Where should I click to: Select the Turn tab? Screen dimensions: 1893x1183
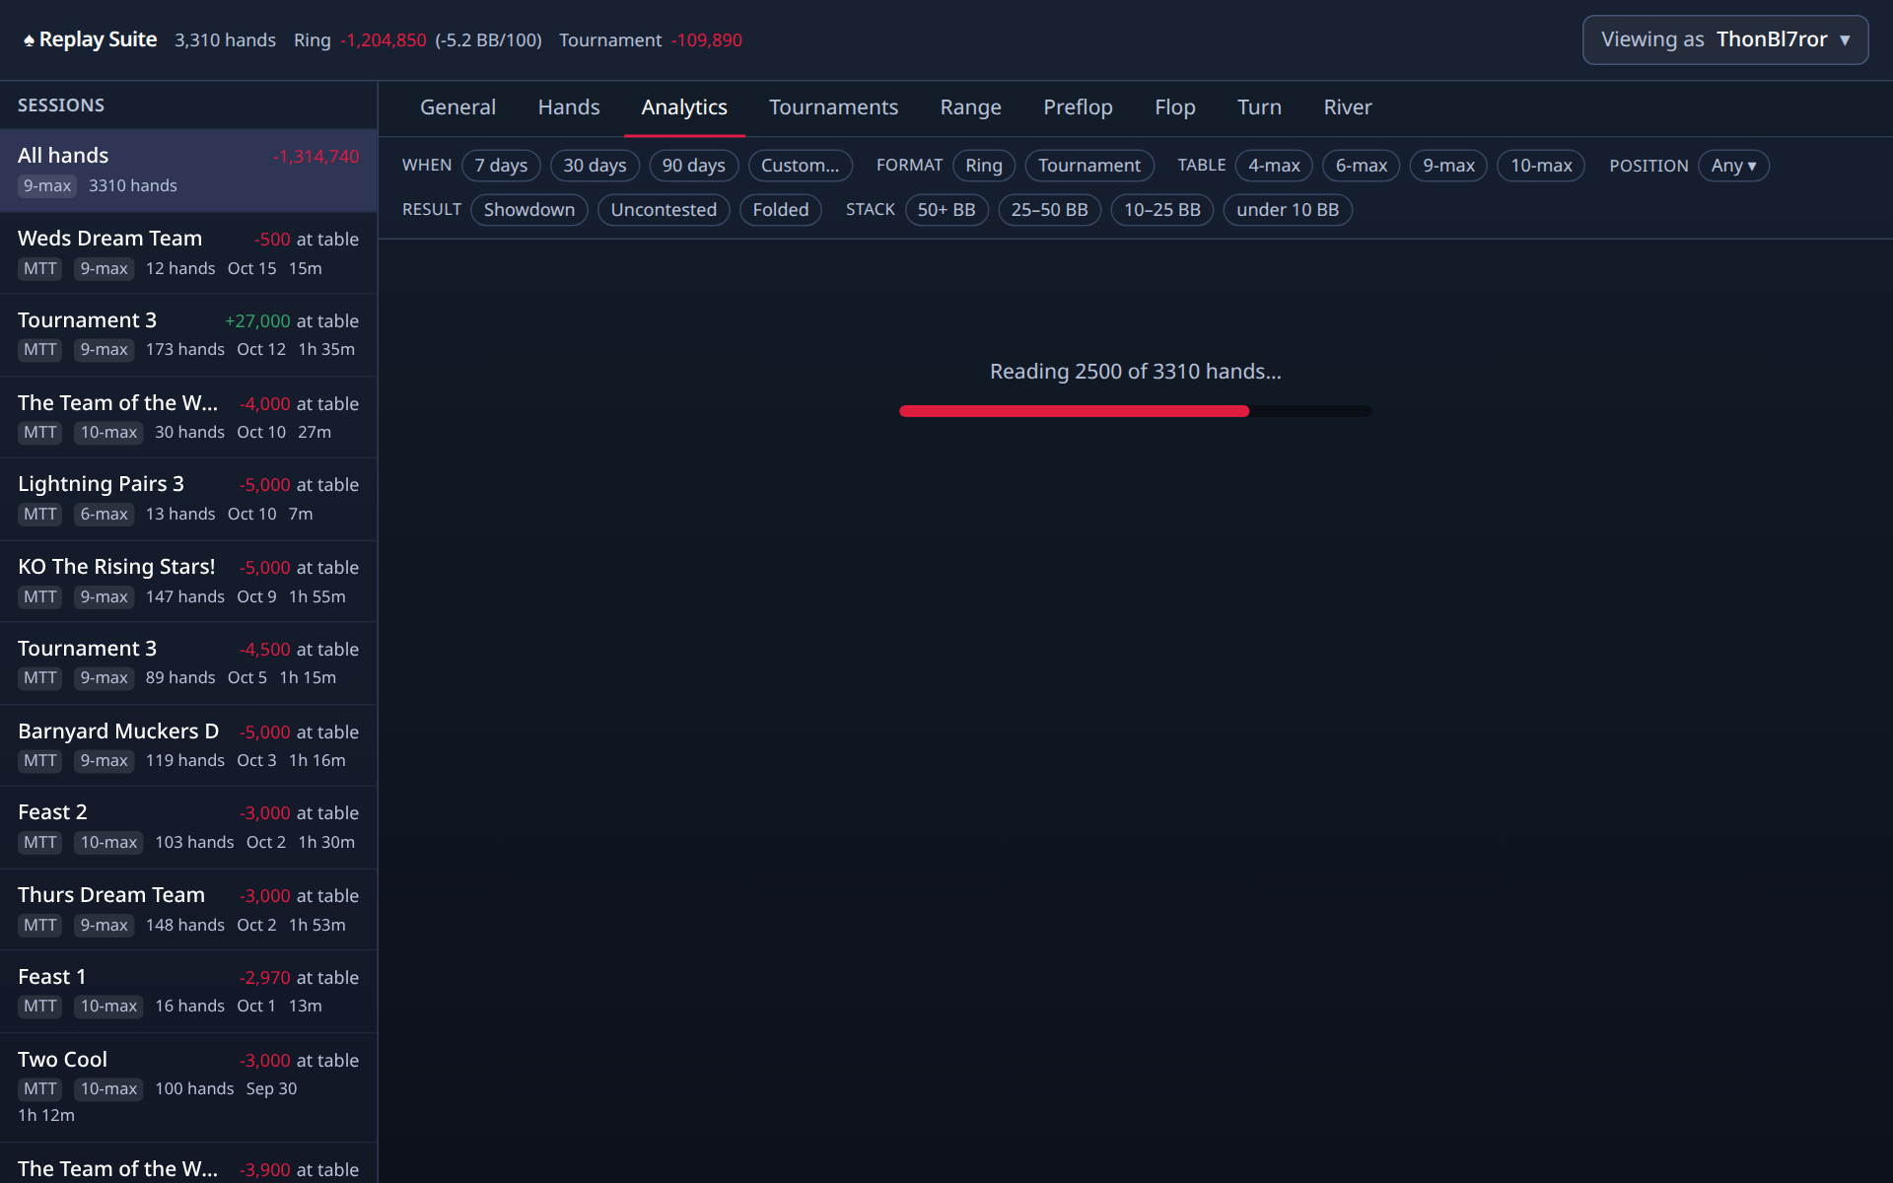tap(1259, 107)
